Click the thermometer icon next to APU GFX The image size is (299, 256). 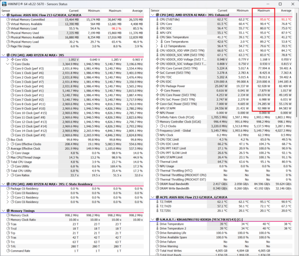pos(158,33)
